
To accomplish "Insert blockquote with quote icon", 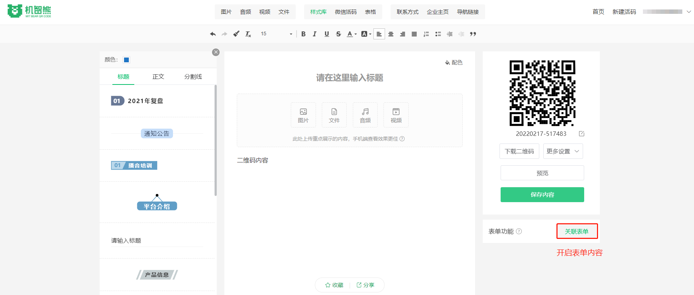I will pos(473,34).
